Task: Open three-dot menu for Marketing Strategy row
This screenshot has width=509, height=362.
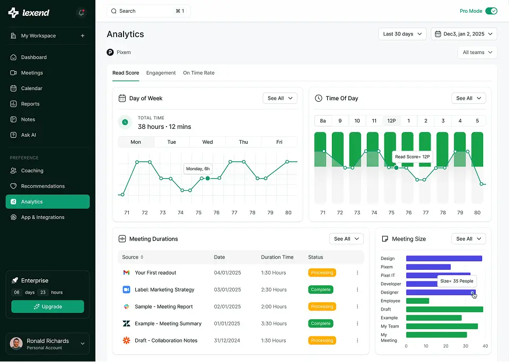Action: [357, 290]
